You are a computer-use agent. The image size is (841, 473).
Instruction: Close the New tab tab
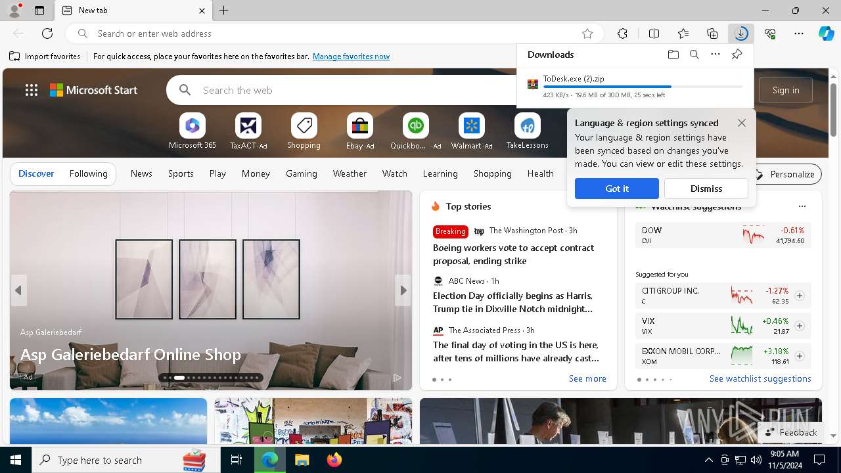(202, 11)
